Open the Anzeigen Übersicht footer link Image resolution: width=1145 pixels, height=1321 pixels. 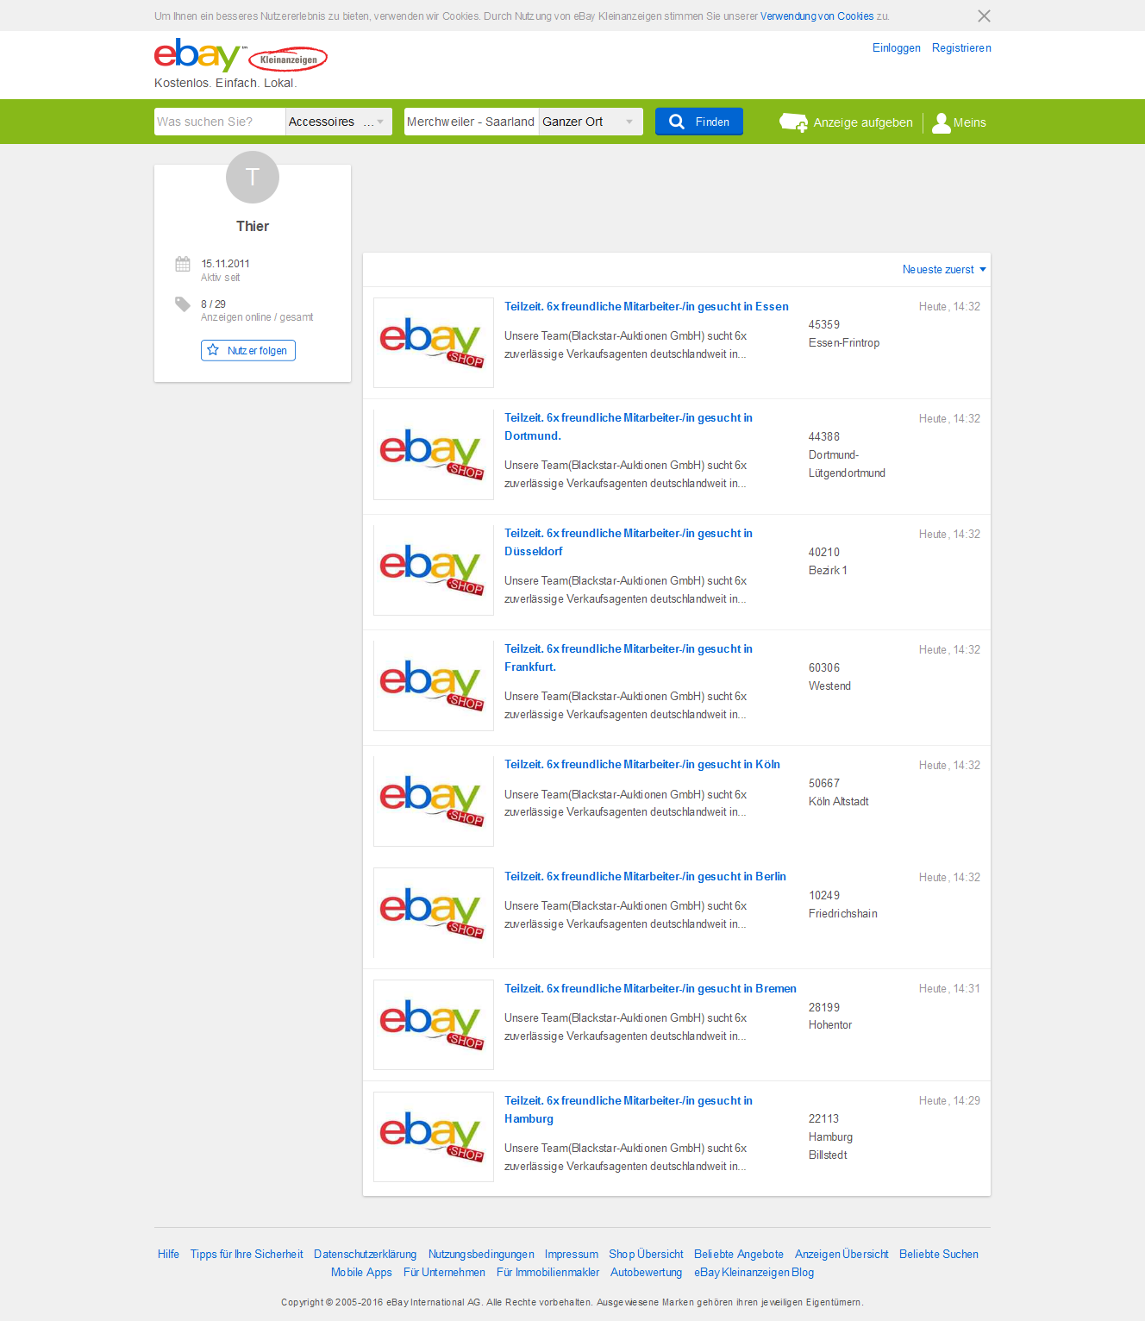842,1254
